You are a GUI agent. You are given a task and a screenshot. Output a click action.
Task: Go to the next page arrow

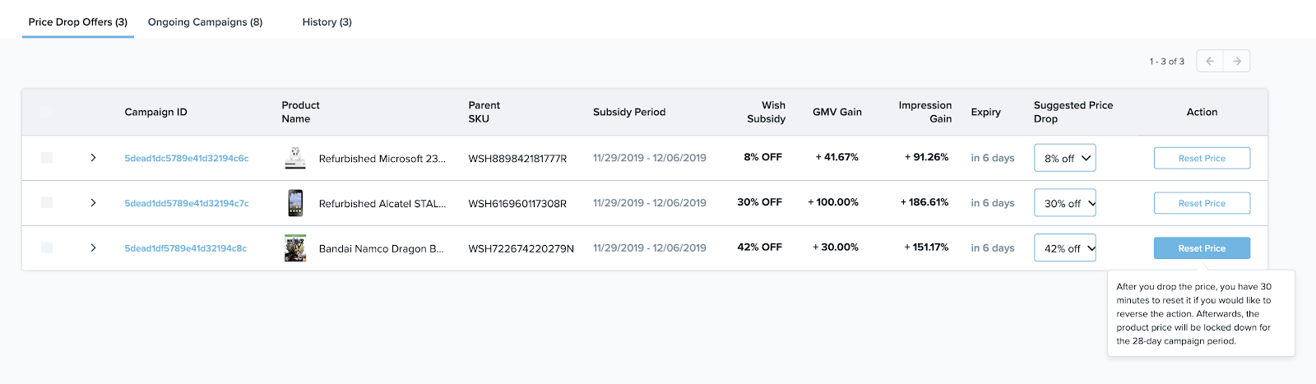[1237, 61]
